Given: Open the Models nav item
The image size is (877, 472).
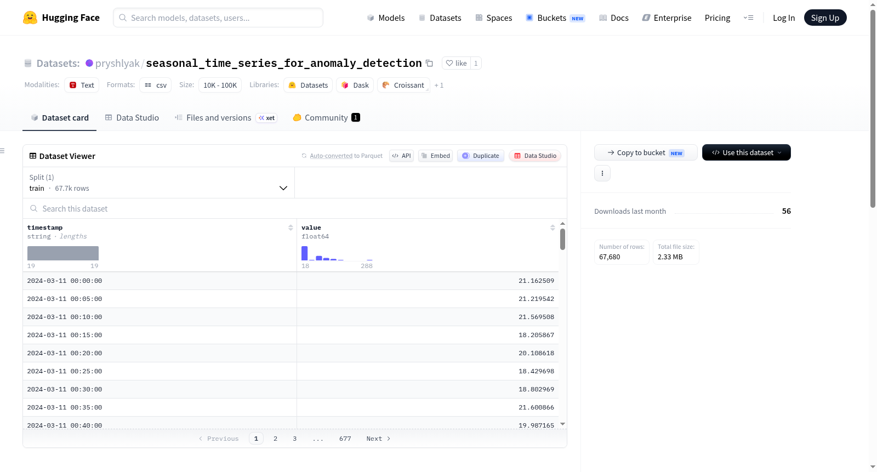Looking at the screenshot, I should [386, 18].
